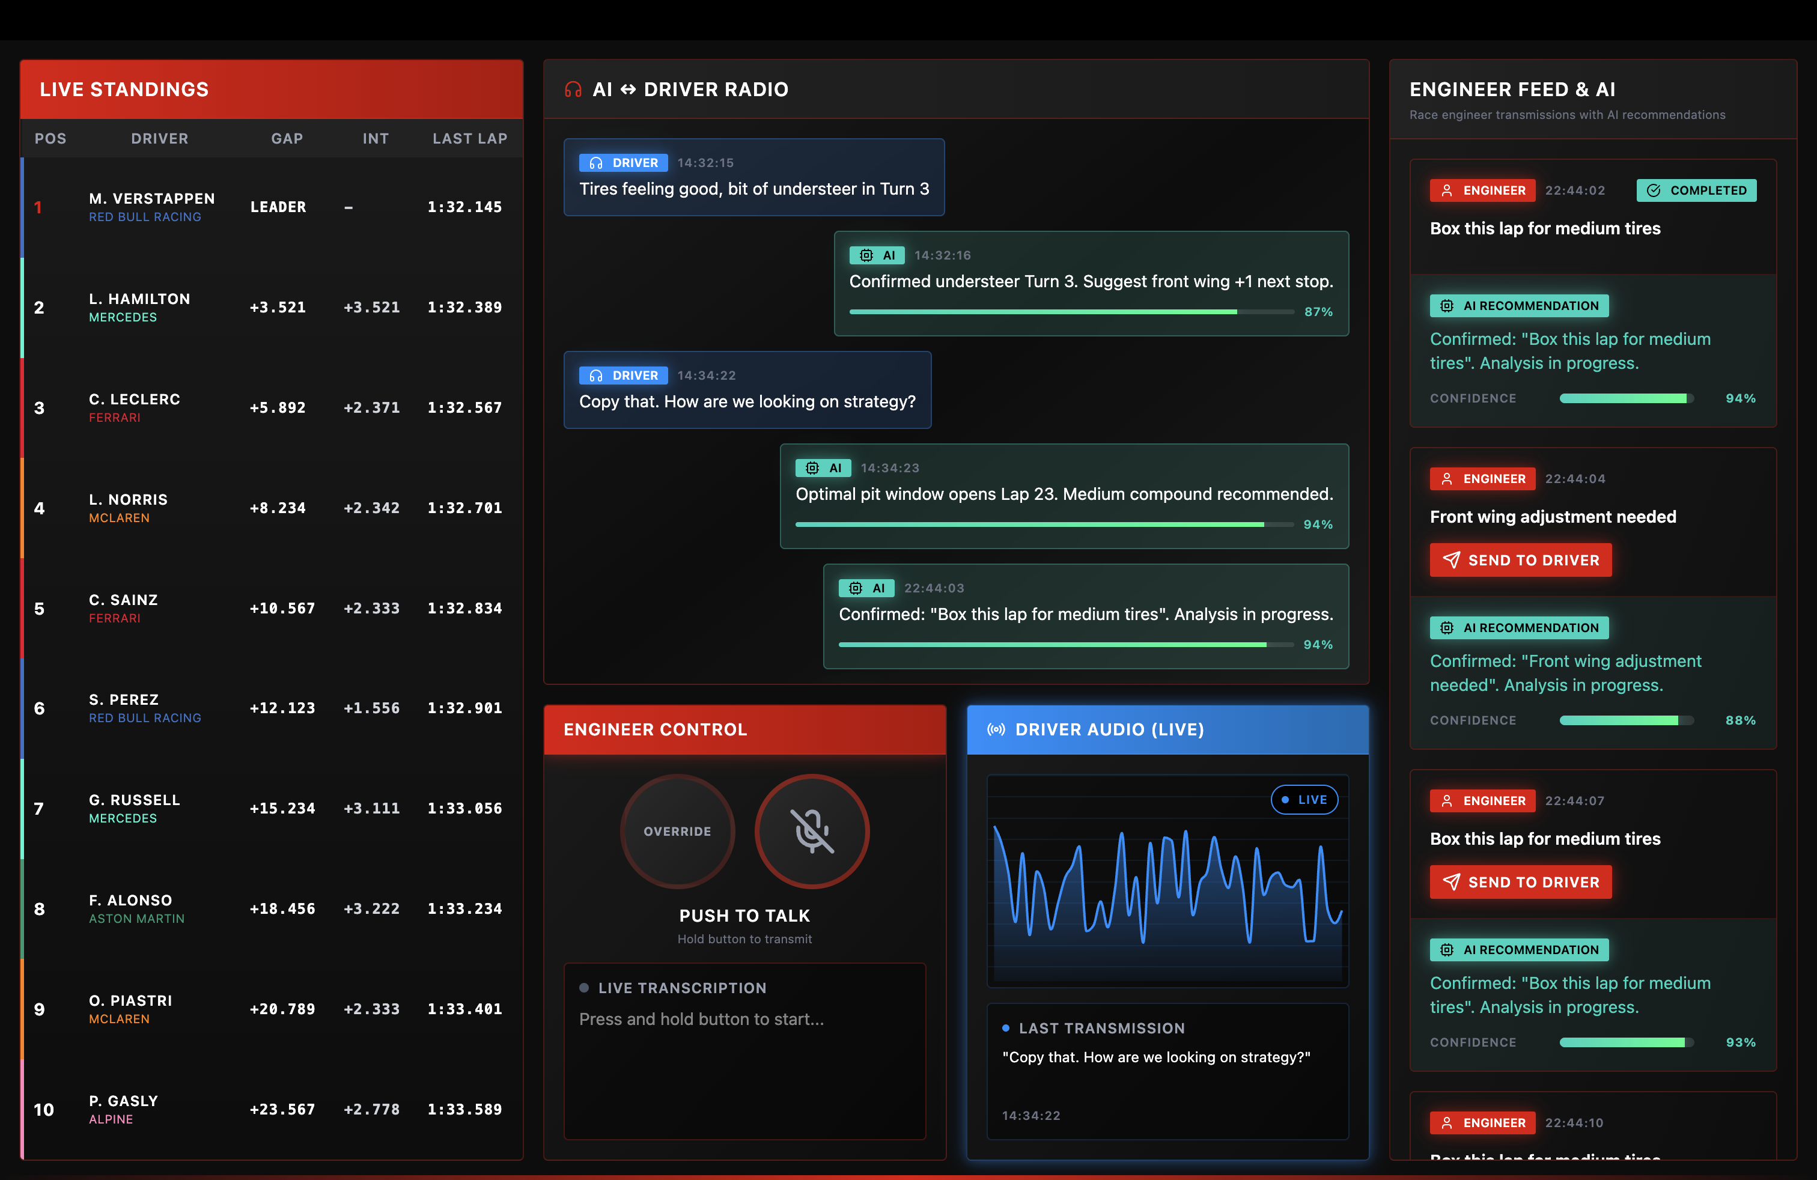
Task: Click the DRIVER badge on 14:32:15 message
Action: point(623,163)
